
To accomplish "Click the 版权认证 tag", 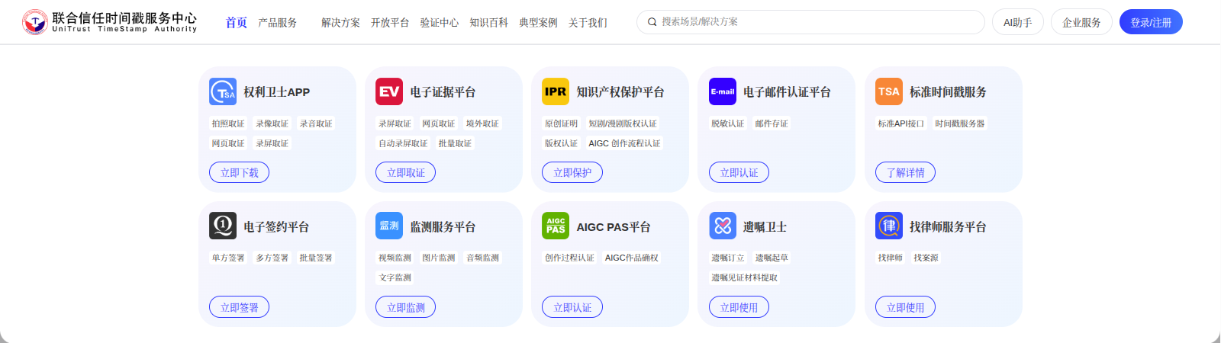I will [561, 143].
